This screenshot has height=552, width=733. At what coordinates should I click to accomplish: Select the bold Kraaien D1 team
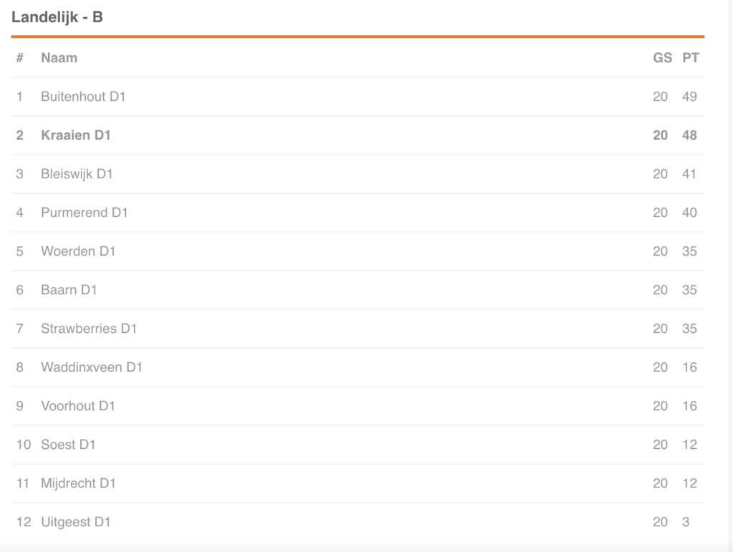tap(76, 135)
